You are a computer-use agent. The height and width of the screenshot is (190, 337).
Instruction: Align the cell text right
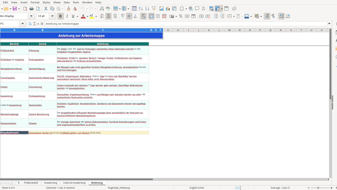pyautogui.click(x=115, y=16)
